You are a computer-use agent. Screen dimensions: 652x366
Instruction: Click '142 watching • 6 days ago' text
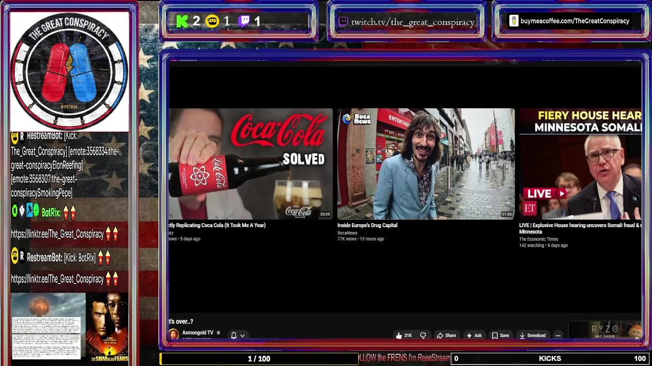[543, 246]
